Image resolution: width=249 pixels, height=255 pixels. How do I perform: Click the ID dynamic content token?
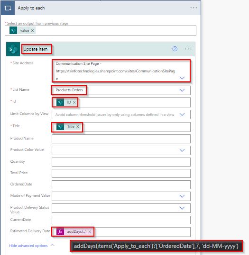pyautogui.click(x=66, y=102)
